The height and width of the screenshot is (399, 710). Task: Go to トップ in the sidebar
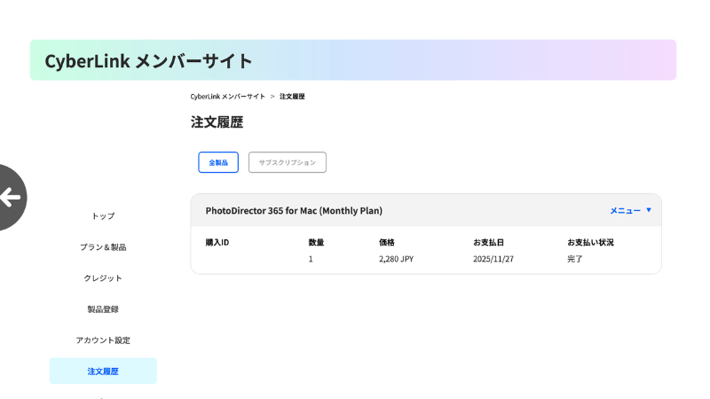[103, 215]
